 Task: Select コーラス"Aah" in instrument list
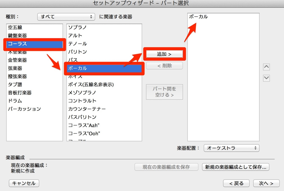pos(104,125)
